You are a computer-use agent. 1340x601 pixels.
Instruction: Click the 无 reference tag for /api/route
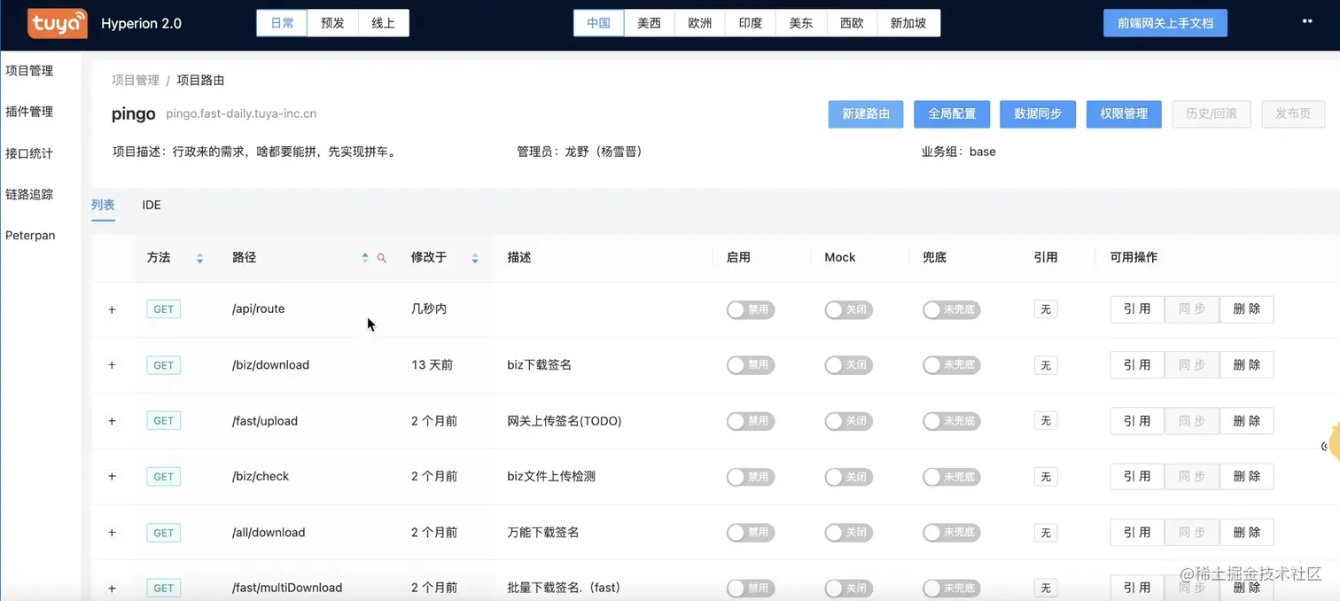point(1046,309)
